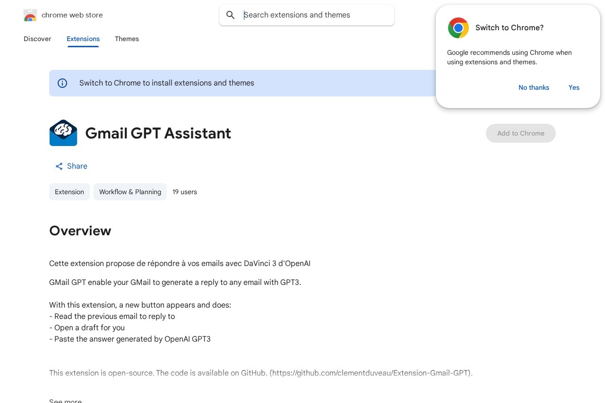Click the Switch to Chrome install banner
The height and width of the screenshot is (403, 605).
(x=167, y=83)
